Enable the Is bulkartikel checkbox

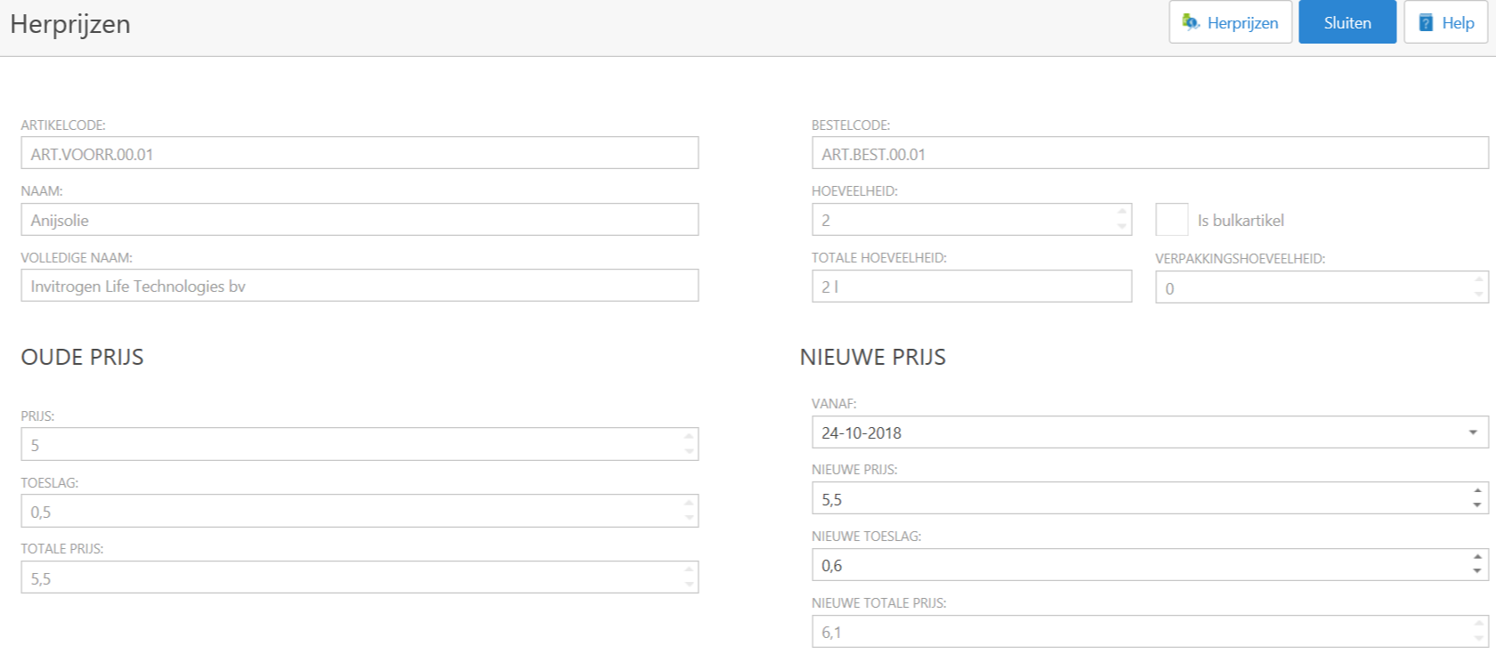(x=1171, y=220)
